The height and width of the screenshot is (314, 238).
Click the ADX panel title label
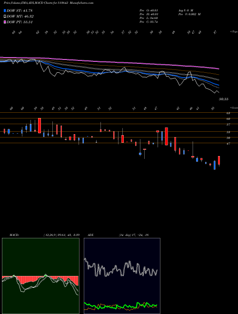pyautogui.click(x=90, y=235)
